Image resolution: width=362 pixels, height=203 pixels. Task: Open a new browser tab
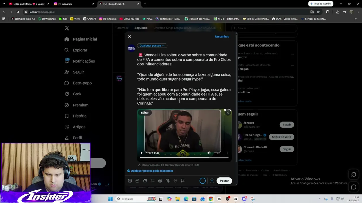click(145, 4)
